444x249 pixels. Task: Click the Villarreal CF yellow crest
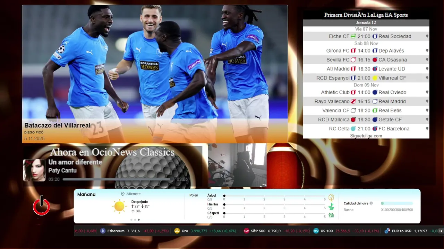click(375, 78)
